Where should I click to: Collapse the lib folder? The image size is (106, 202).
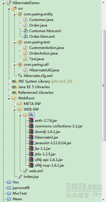(x=20, y=115)
